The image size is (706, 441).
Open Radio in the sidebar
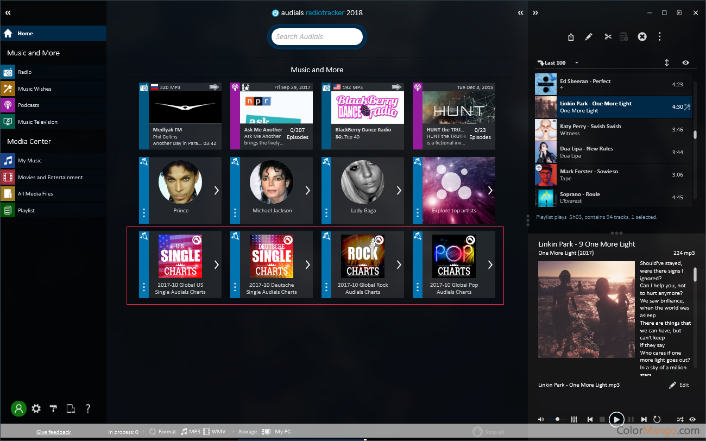pos(53,72)
